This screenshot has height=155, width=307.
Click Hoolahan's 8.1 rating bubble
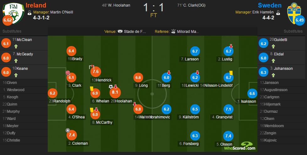tap(115, 92)
